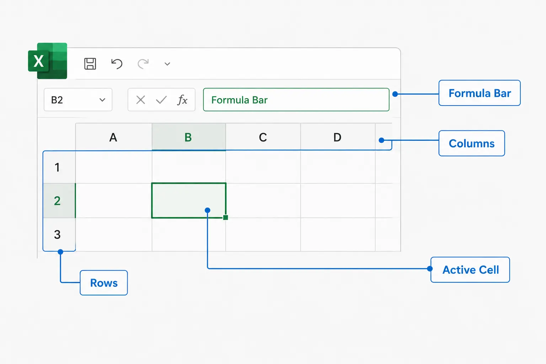546x364 pixels.
Task: Click cell A3
Action: (114, 234)
